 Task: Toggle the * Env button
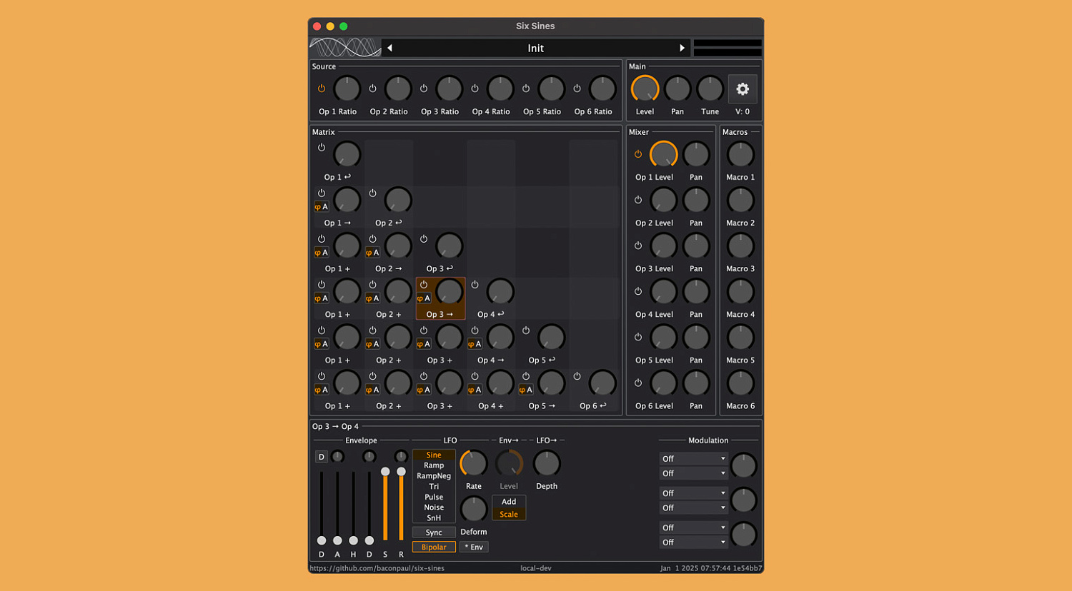[474, 547]
